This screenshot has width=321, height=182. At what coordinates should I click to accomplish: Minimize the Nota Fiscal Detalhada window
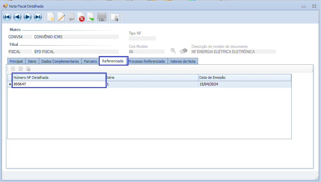[303, 7]
